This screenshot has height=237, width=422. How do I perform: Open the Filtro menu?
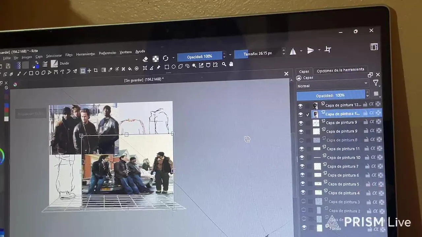[x=69, y=55]
